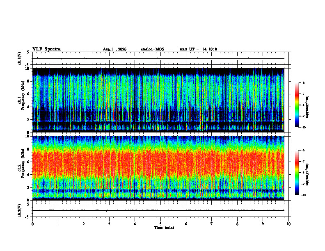Screen dimensions: 325x251
Task: Click the 9 tick on time axis
Action: (x=263, y=224)
